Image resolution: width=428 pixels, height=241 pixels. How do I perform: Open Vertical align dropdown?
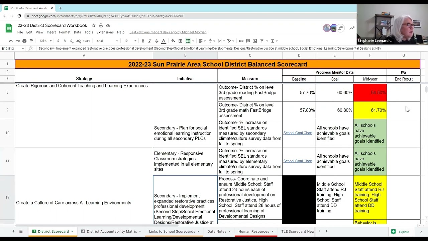pos(212,41)
